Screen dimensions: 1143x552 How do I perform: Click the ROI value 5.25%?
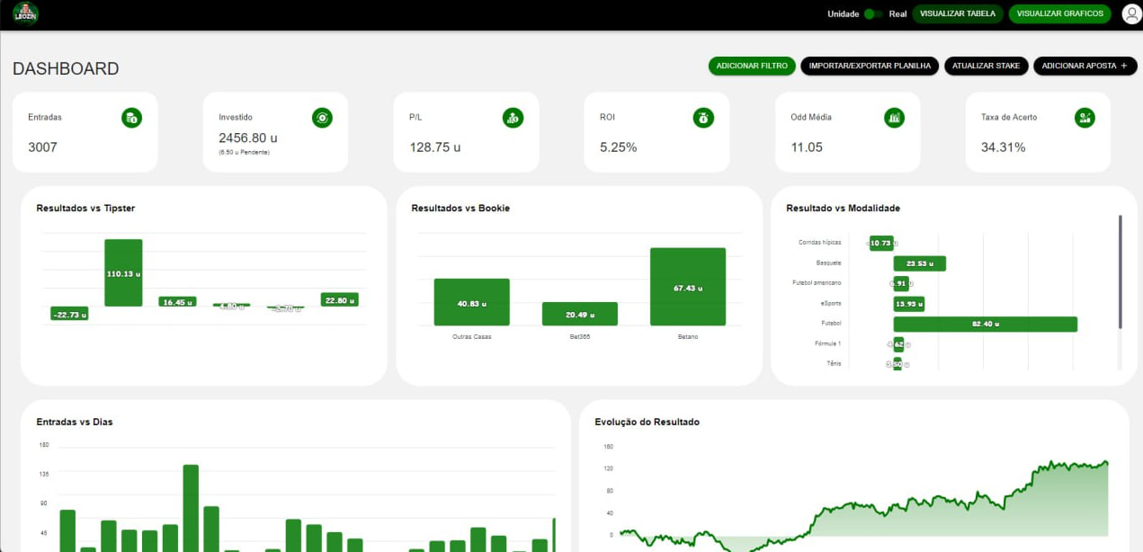pyautogui.click(x=618, y=147)
